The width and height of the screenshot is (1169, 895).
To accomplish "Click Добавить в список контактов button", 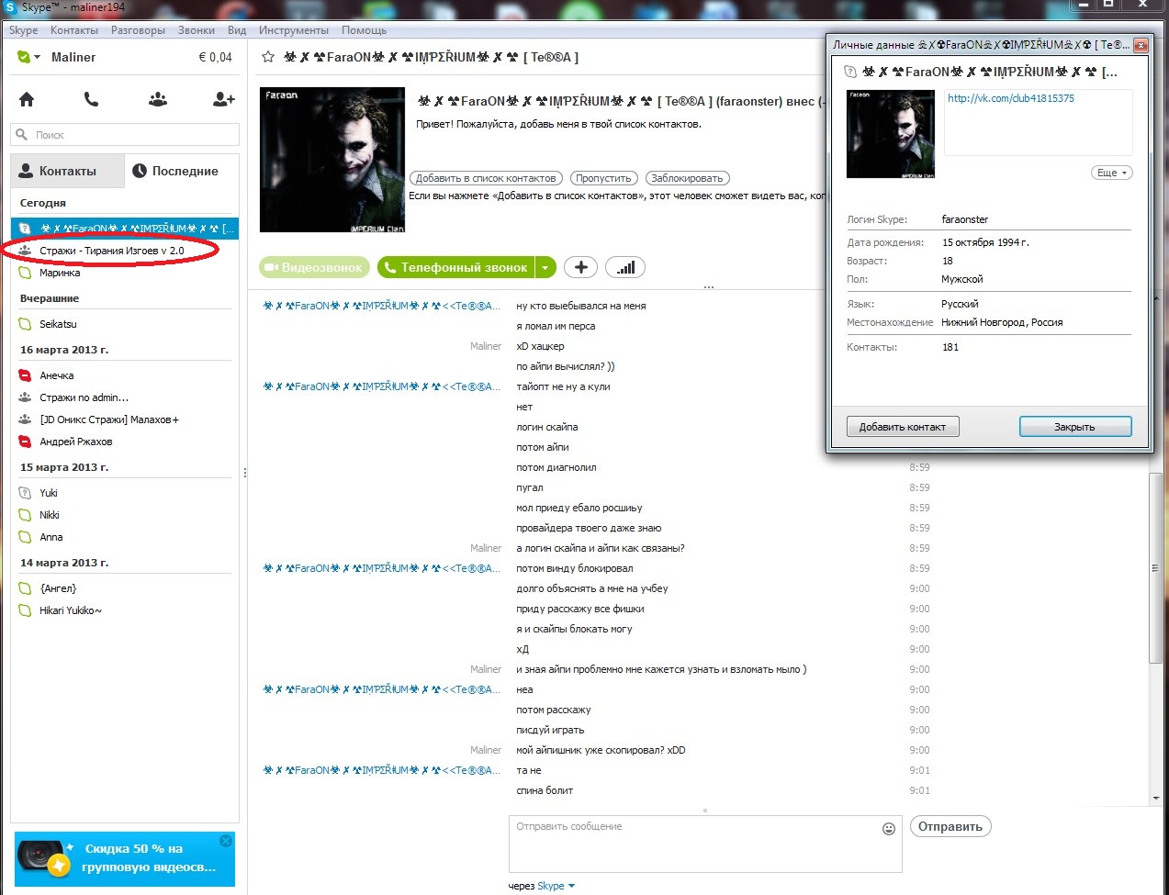I will [x=485, y=178].
